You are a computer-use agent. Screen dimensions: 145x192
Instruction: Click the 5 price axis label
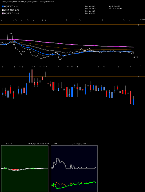pyautogui.click(x=139, y=77)
